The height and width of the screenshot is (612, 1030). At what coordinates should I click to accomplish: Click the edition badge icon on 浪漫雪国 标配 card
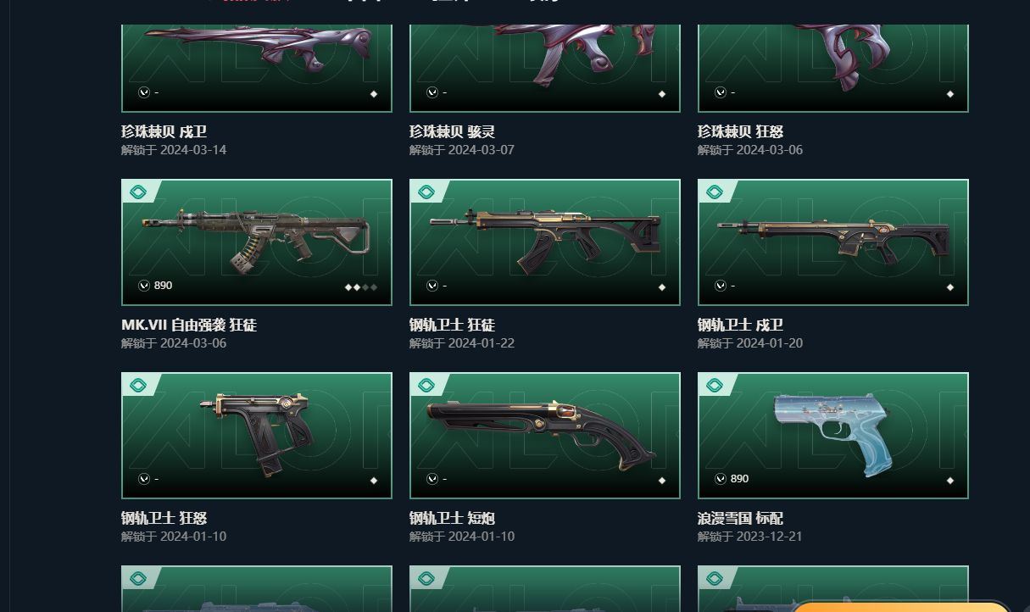[x=715, y=386]
